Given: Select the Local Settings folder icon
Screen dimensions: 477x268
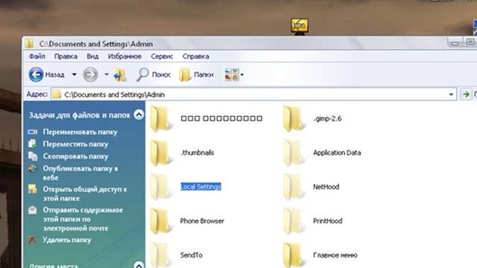Looking at the screenshot, I should 160,187.
